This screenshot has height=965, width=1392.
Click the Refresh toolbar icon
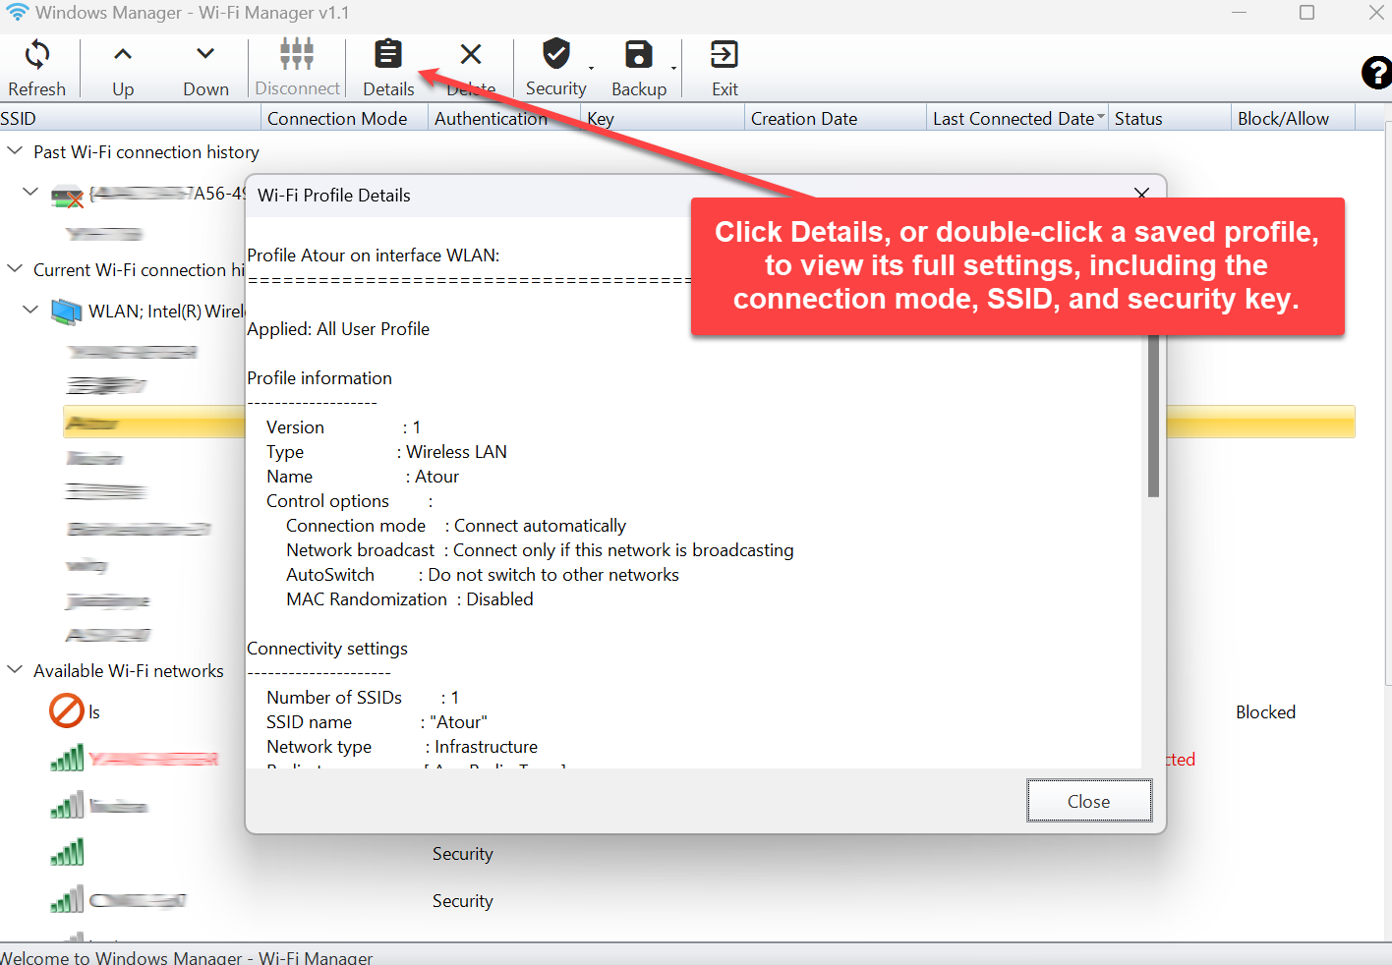[37, 55]
